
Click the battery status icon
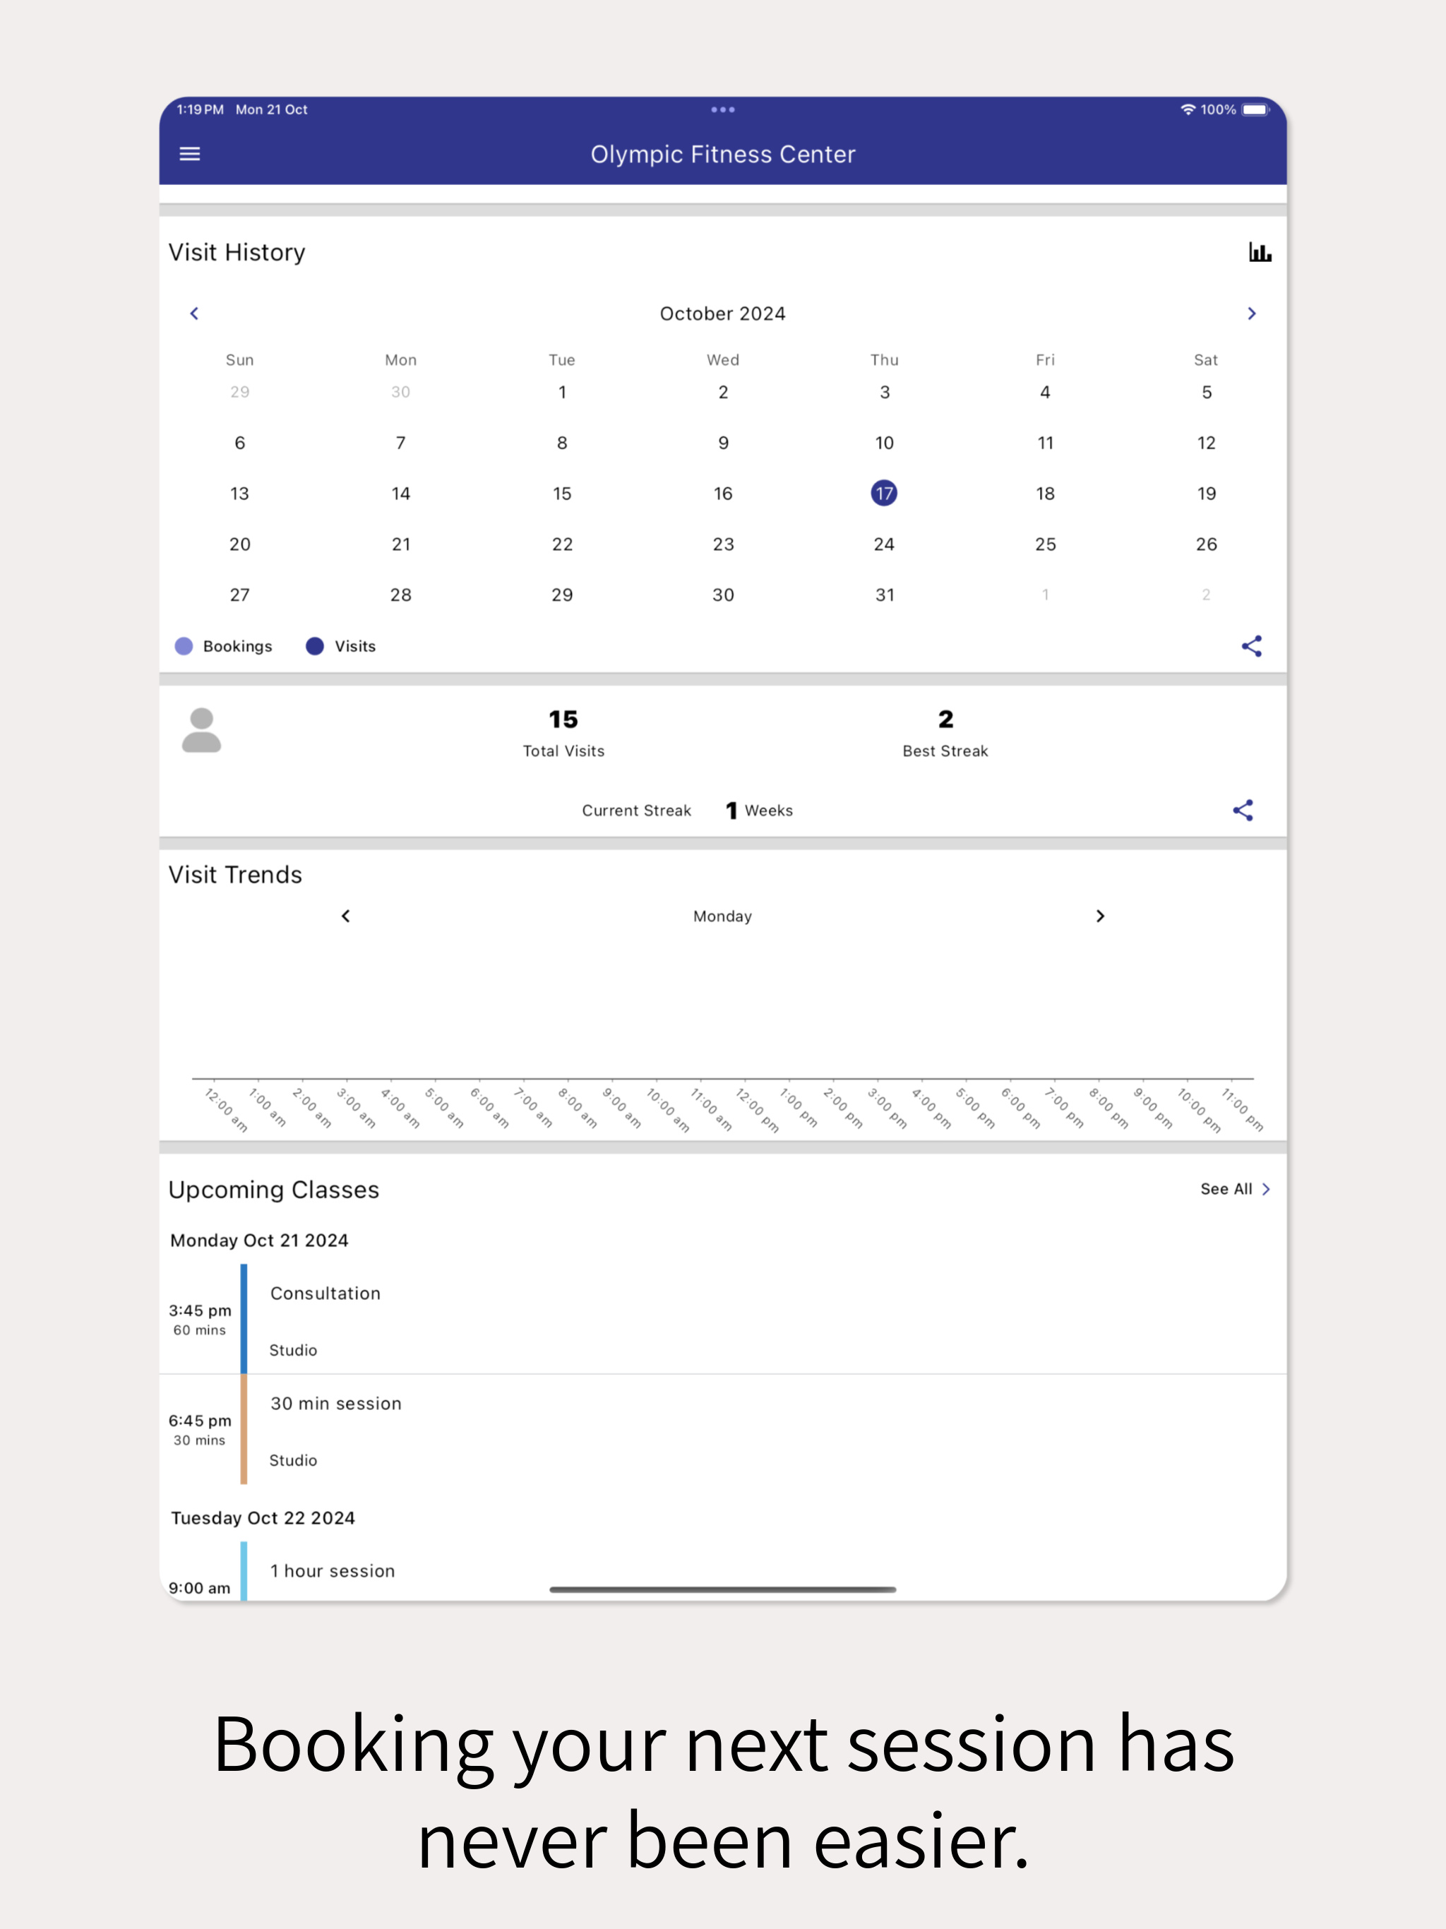(1256, 110)
